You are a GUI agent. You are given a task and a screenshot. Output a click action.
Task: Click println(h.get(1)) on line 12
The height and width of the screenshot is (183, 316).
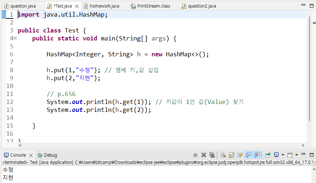pos(99,102)
